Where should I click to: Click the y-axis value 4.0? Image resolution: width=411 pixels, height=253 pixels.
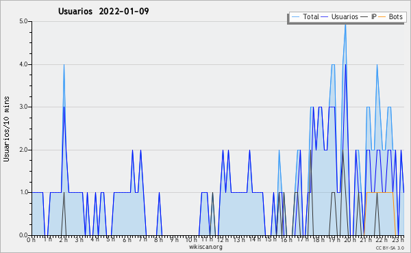[x=23, y=64]
